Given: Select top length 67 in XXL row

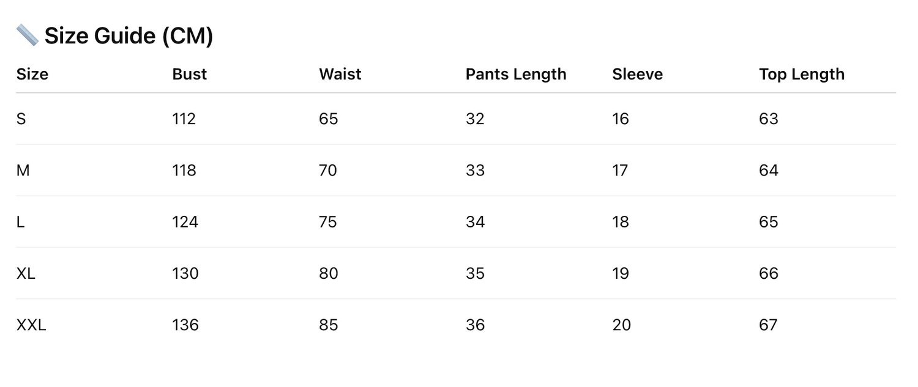Looking at the screenshot, I should click(768, 325).
